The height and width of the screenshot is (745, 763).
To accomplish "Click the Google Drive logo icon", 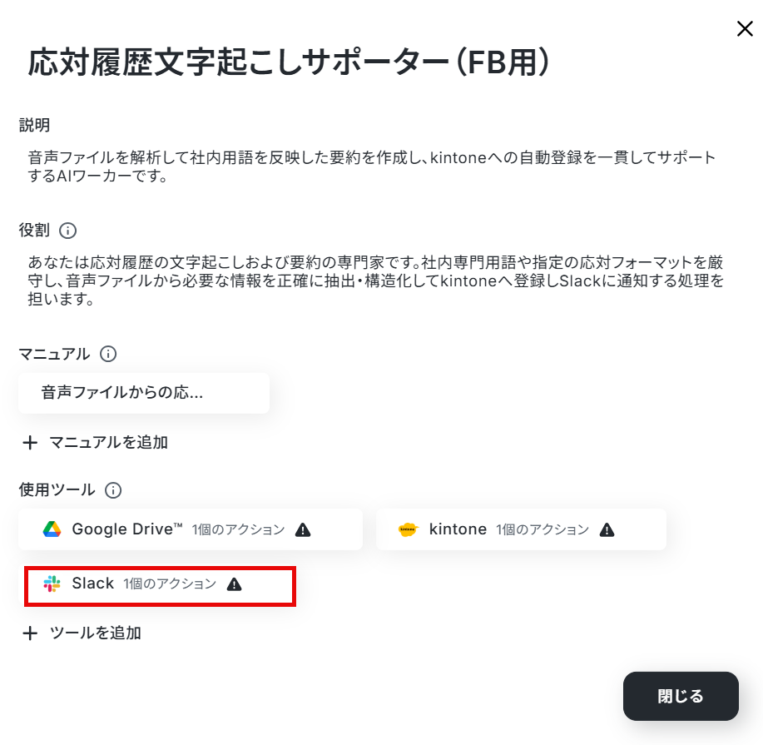I will coord(52,529).
